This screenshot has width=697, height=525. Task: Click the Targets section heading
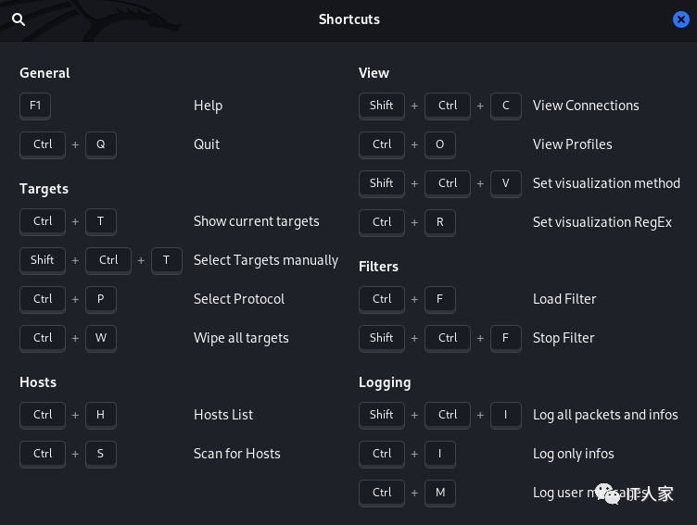pyautogui.click(x=44, y=189)
